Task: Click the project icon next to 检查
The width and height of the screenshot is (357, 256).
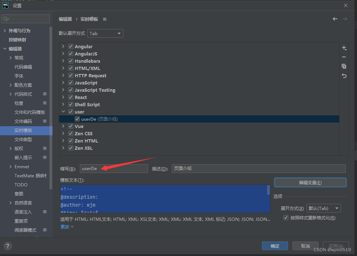Action: coord(45,103)
